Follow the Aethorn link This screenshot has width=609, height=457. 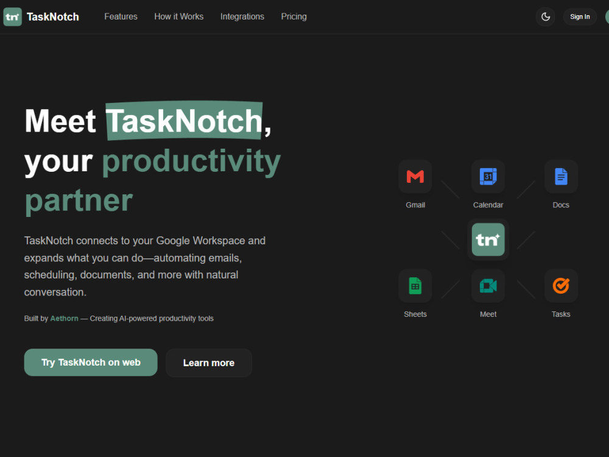pos(64,318)
